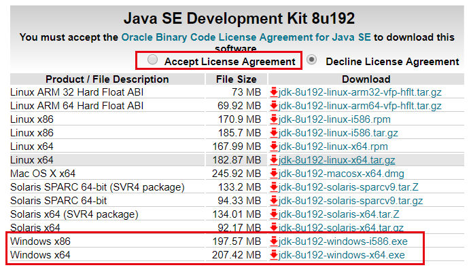
Task: Click Linux ARM 32 Hard Float ABI text
Action: point(77,92)
